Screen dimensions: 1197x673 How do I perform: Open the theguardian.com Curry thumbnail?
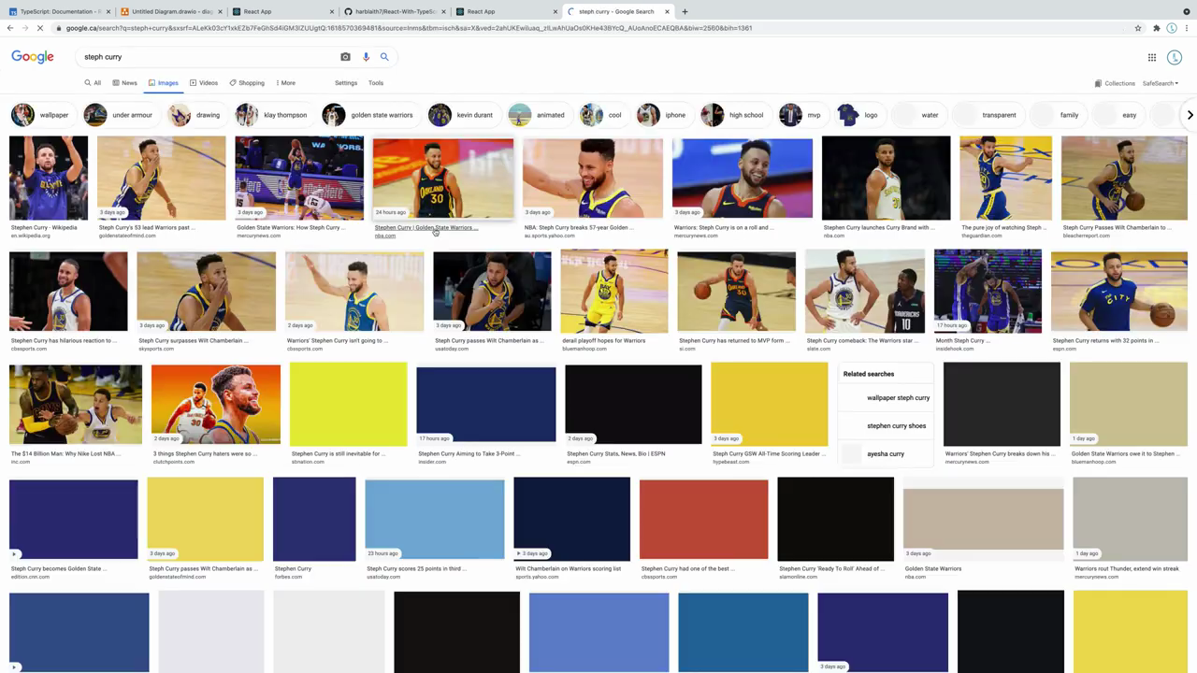[x=1005, y=178]
